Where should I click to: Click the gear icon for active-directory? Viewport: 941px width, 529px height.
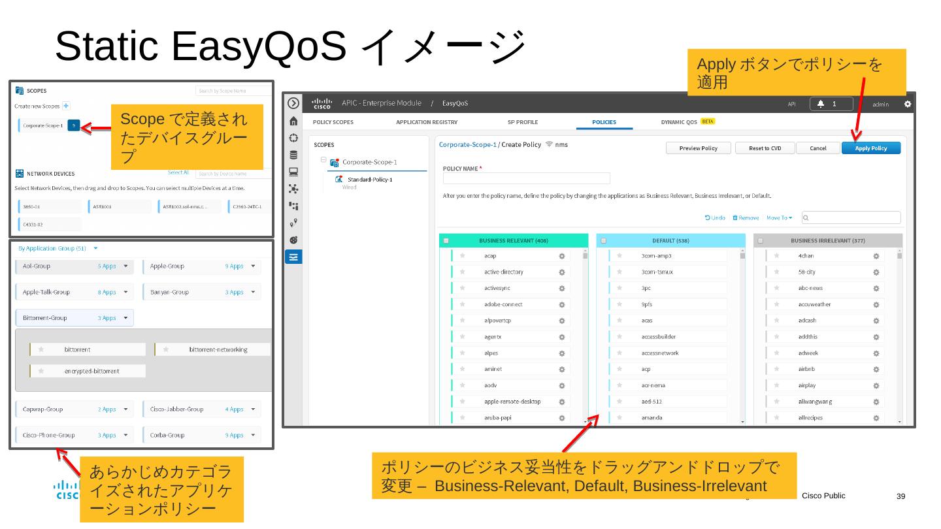(x=561, y=272)
